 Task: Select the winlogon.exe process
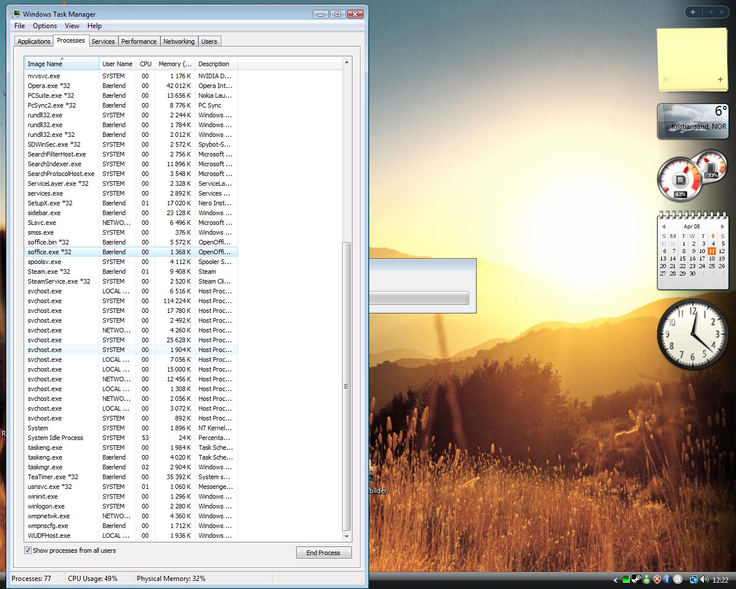[x=131, y=506]
